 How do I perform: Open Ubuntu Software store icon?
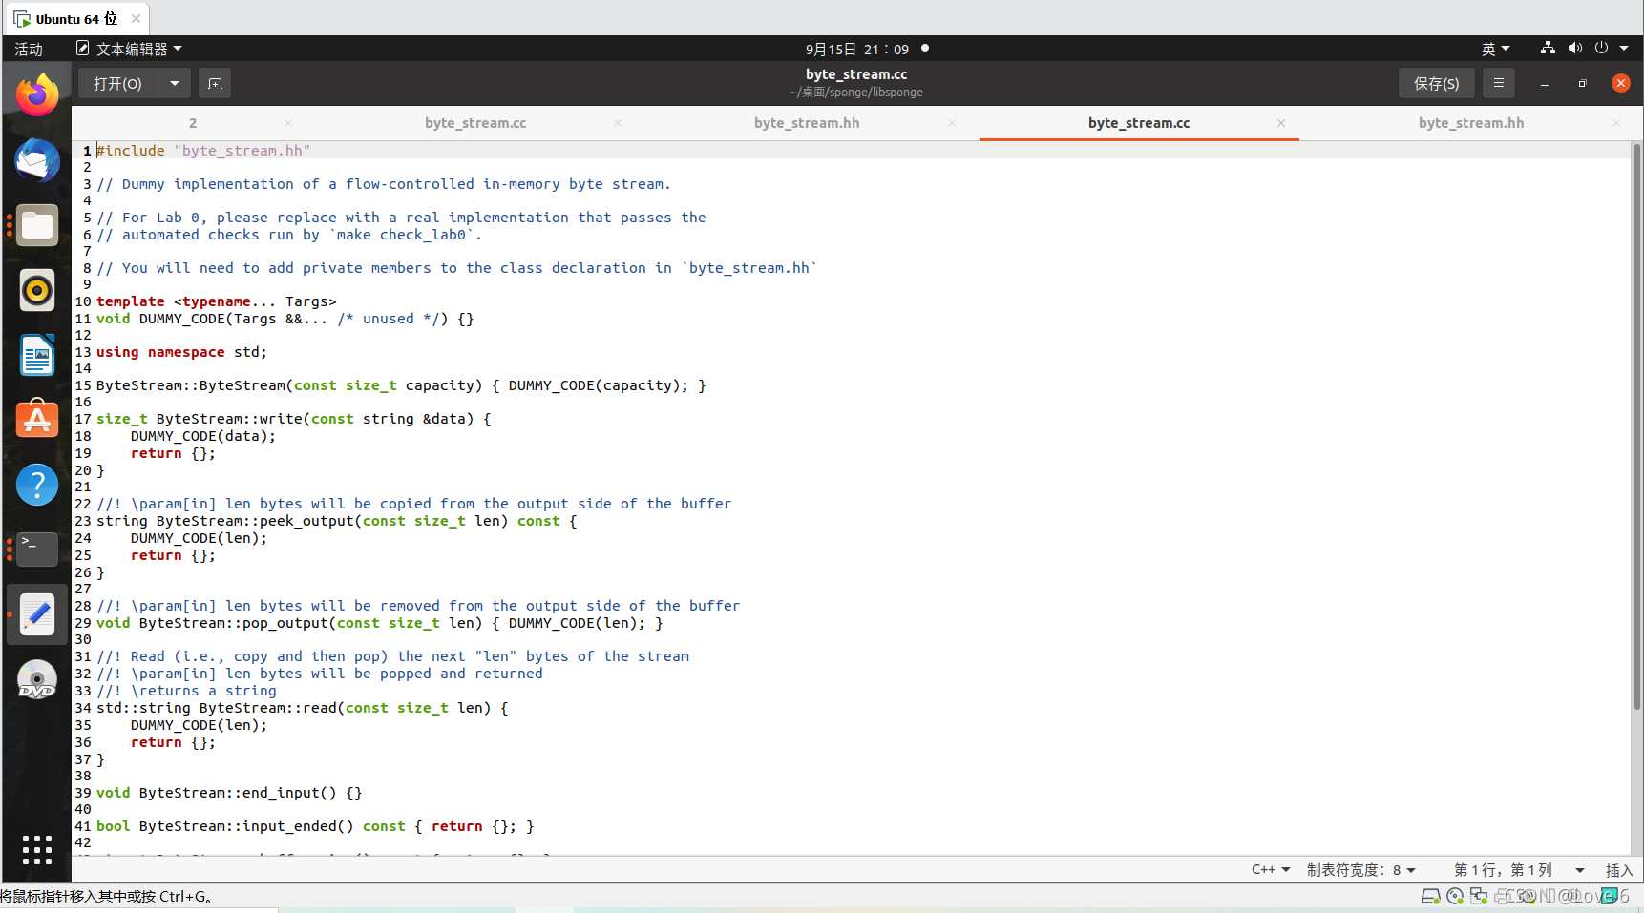37,420
